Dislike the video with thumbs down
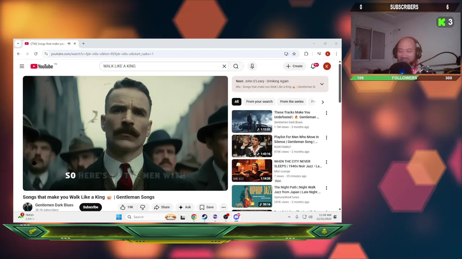Image resolution: width=462 pixels, height=259 pixels. pyautogui.click(x=143, y=207)
